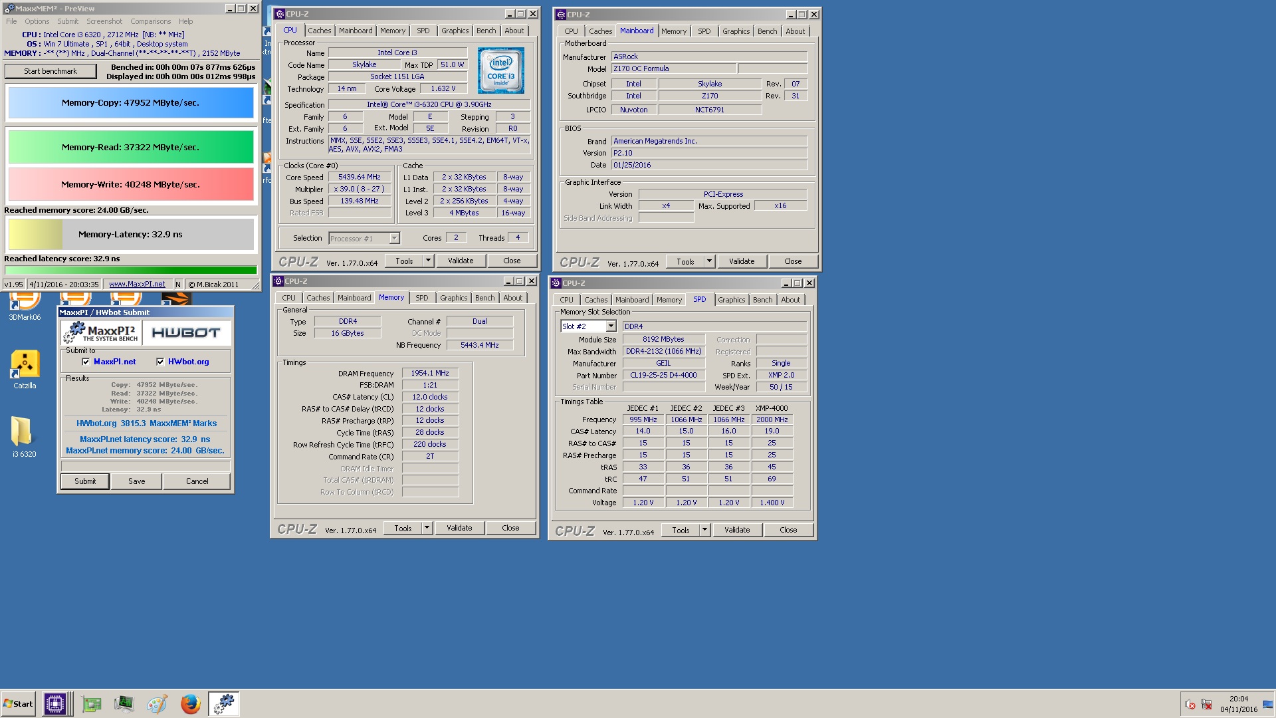
Task: Click the DRAM Frequency value 1954.1 MHz
Action: (x=430, y=373)
